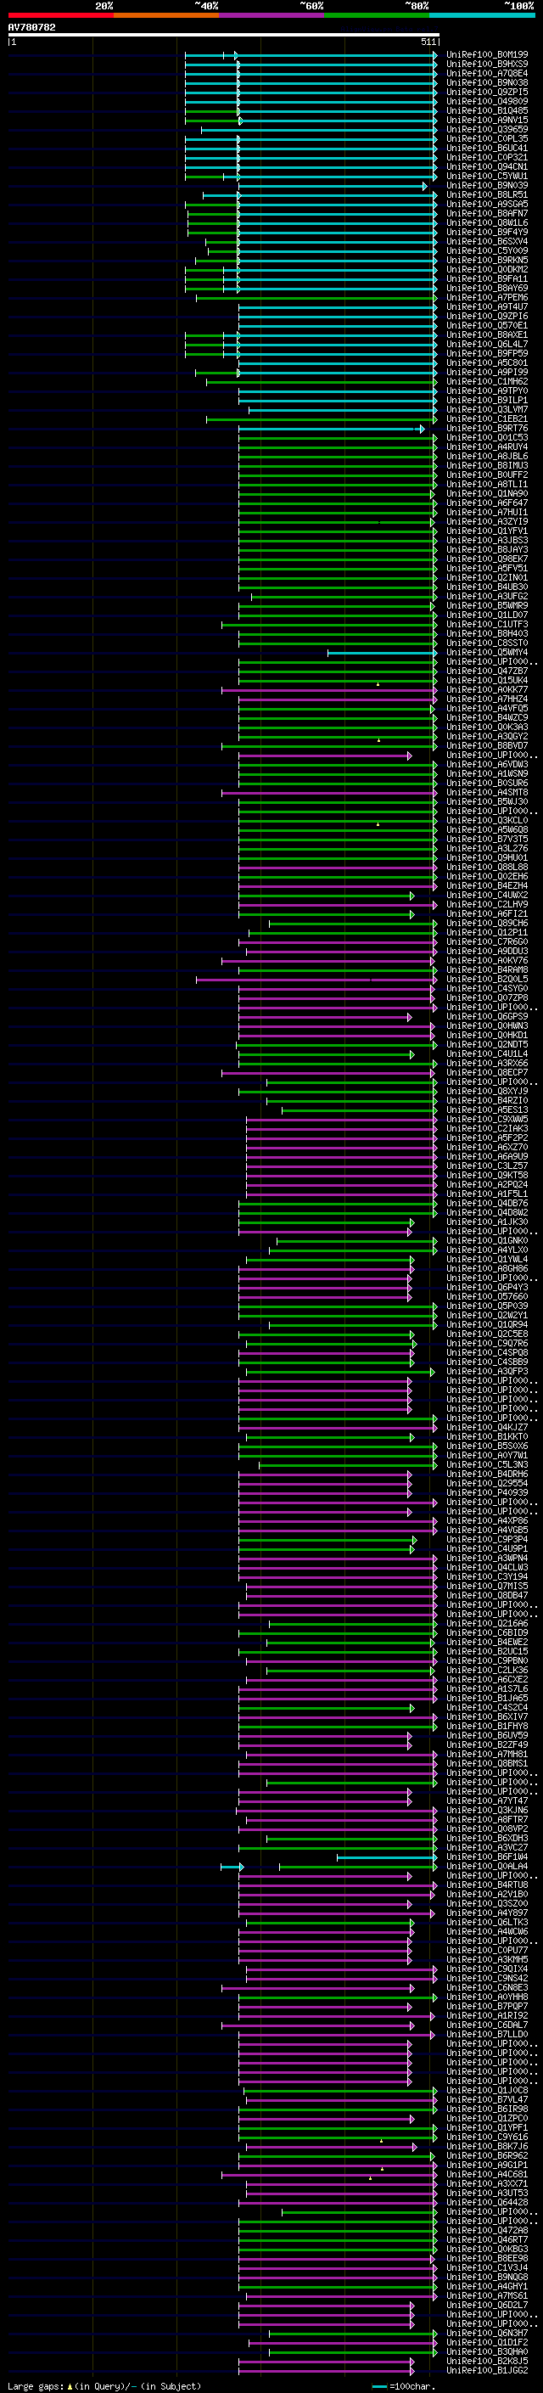Select hit label UniRef100_A6F647
Image resolution: width=543 pixels, height=2393 pixels.
[x=487, y=503]
